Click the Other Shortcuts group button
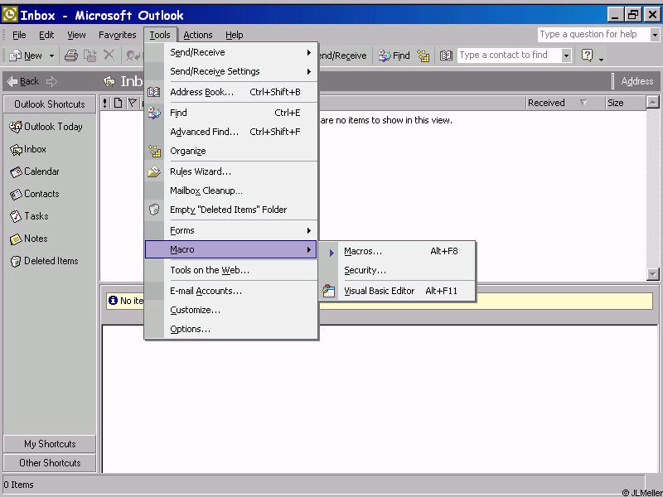663x497 pixels. [50, 463]
